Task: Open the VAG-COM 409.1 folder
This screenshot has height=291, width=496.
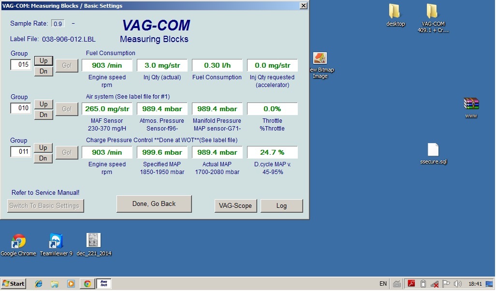Action: click(433, 12)
